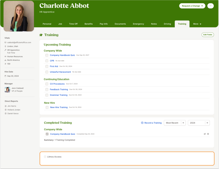Screen dimensions: 219x169
Task: Open the Pay Info tab
Action: (x=104, y=24)
